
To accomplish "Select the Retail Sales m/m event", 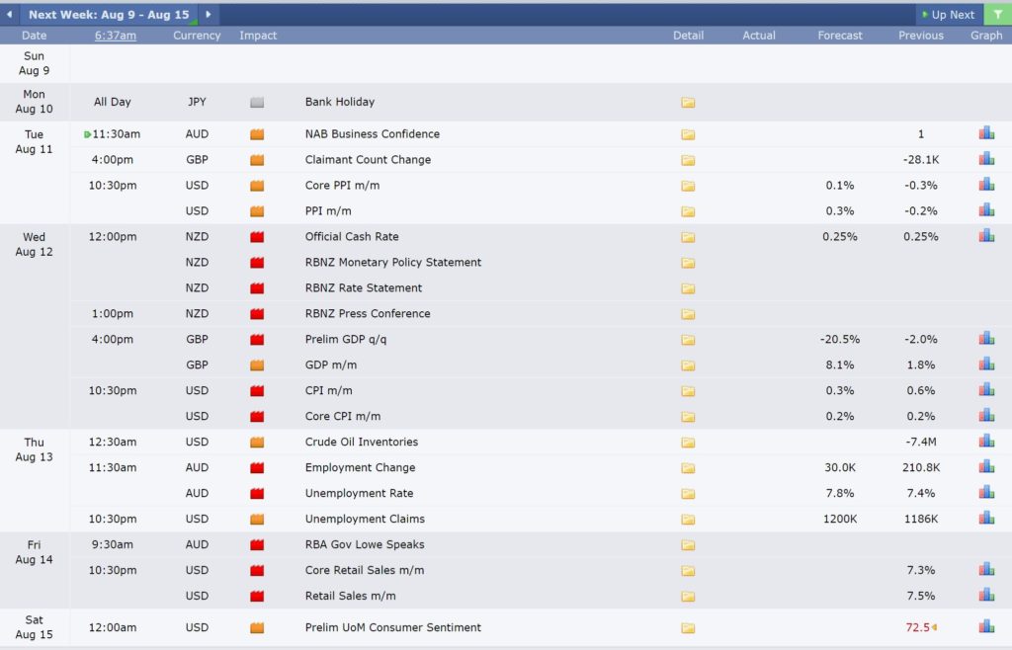I will pyautogui.click(x=351, y=596).
